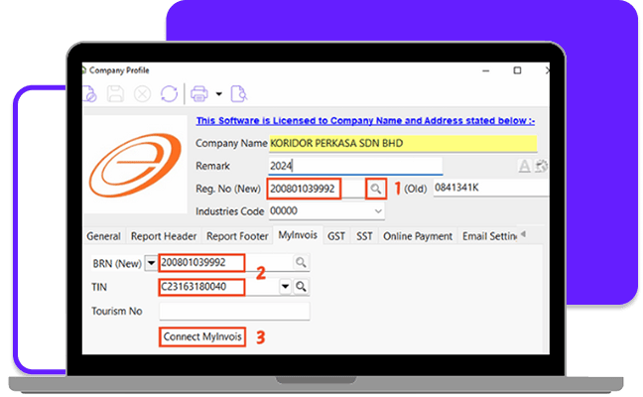643x397 pixels.
Task: Maximize the Company Profile window
Action: click(x=518, y=70)
